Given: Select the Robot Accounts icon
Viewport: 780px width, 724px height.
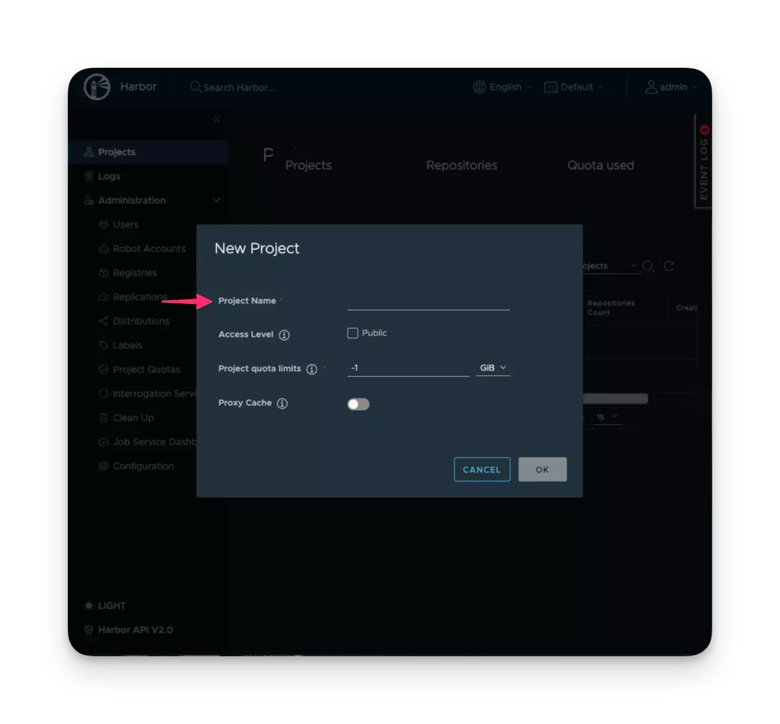Looking at the screenshot, I should coord(103,248).
